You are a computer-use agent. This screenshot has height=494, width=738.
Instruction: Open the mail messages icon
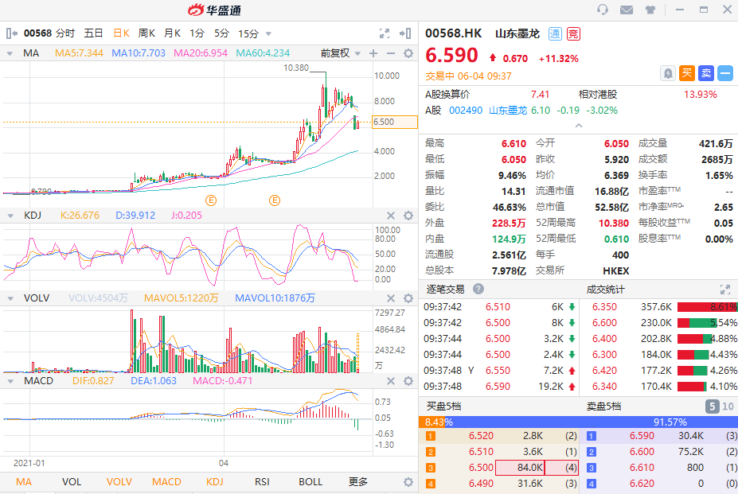click(626, 10)
